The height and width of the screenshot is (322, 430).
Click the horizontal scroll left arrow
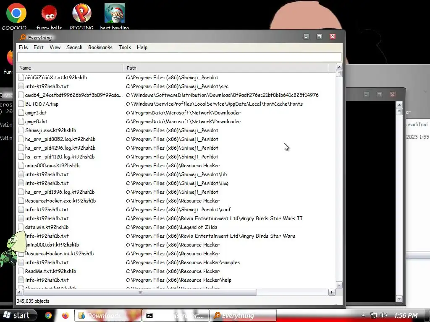(19, 292)
